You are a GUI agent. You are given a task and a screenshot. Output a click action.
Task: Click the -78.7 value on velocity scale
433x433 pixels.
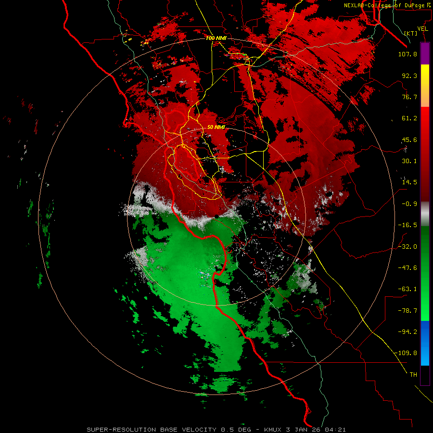click(408, 311)
